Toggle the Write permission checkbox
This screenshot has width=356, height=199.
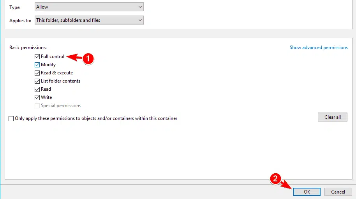[x=37, y=97]
